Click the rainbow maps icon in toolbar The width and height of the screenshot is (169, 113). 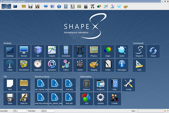[99, 6]
